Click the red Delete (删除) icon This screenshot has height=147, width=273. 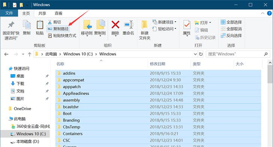click(115, 25)
